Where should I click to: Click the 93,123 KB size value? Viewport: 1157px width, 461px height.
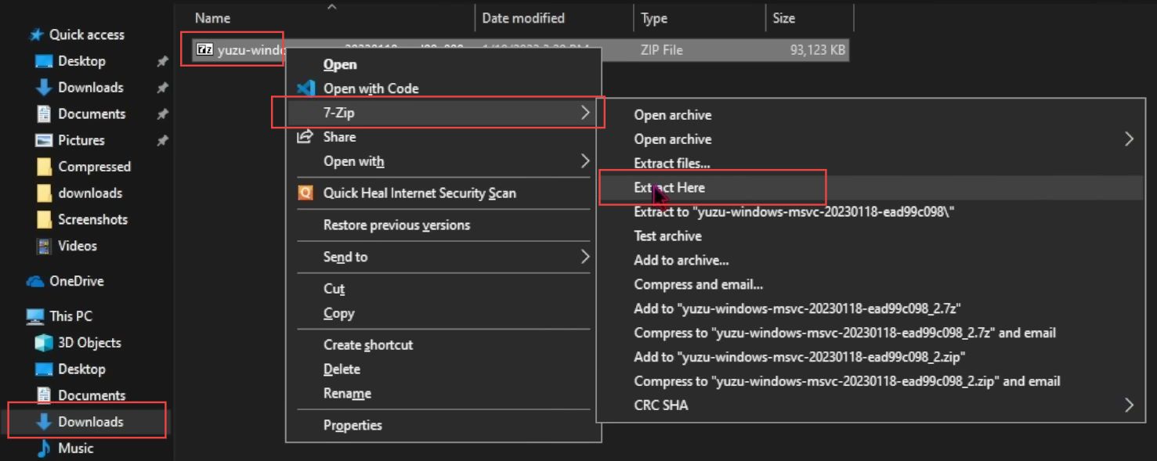pos(818,49)
